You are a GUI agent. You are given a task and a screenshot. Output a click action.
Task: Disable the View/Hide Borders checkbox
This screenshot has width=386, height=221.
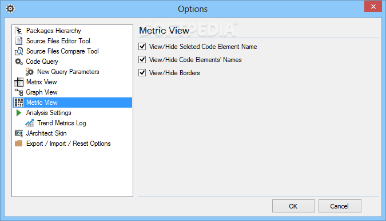pyautogui.click(x=142, y=72)
